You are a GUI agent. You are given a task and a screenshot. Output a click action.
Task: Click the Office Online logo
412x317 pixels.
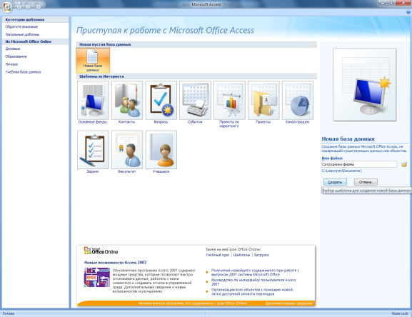pyautogui.click(x=101, y=251)
